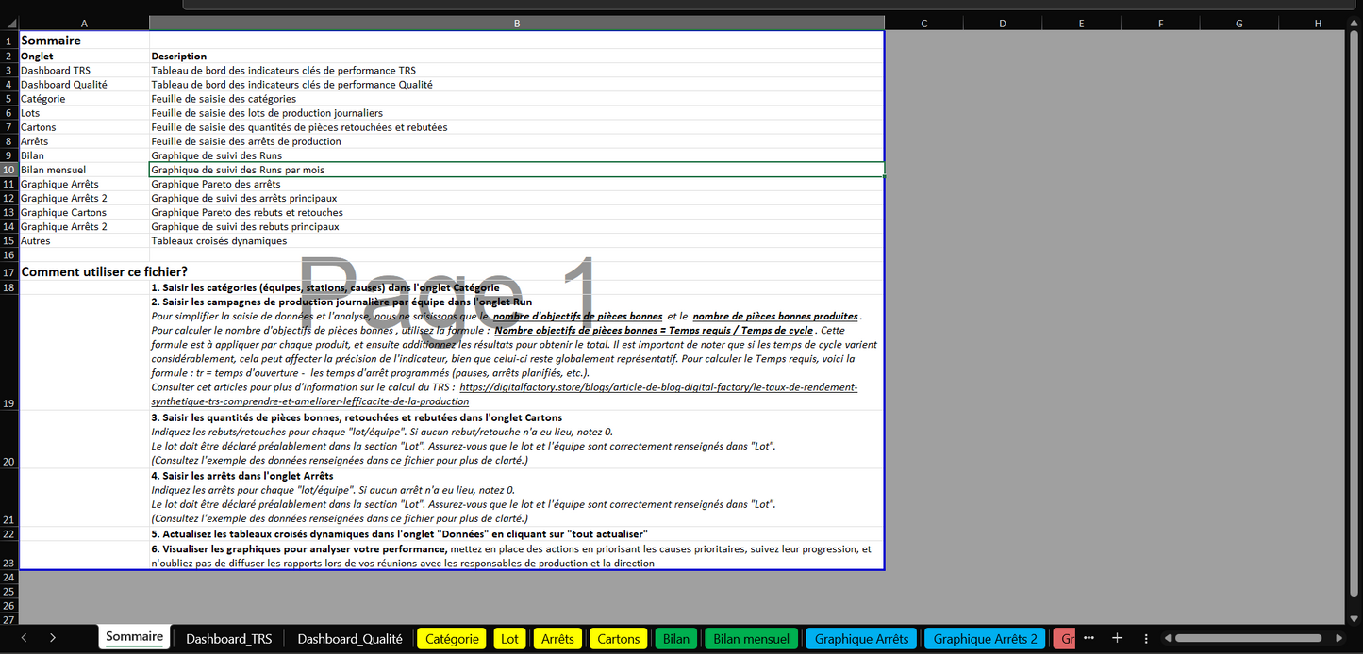Click the tab bar vertical dots handle
The height and width of the screenshot is (654, 1363).
click(x=1146, y=638)
